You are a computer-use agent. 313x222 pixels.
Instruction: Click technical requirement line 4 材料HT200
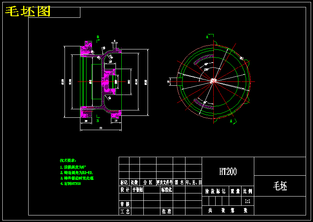pos(70,184)
